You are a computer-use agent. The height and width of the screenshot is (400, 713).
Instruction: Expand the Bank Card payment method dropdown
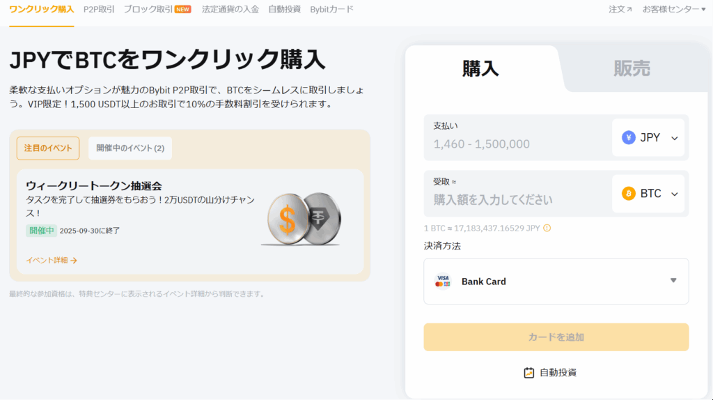[x=673, y=281]
